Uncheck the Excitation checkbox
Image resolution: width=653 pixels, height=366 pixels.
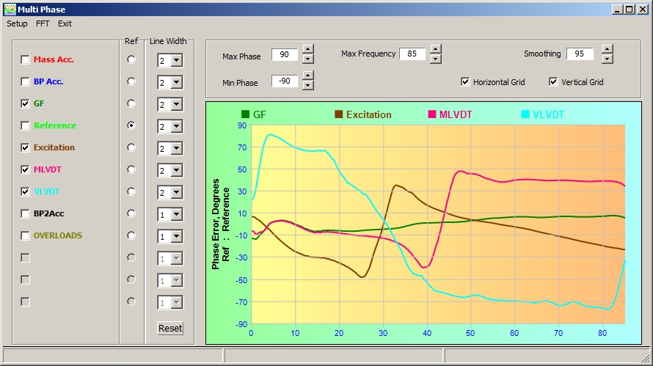[x=26, y=147]
